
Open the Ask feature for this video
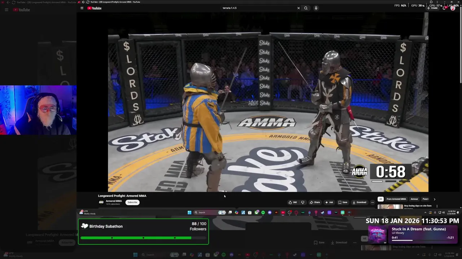329,202
